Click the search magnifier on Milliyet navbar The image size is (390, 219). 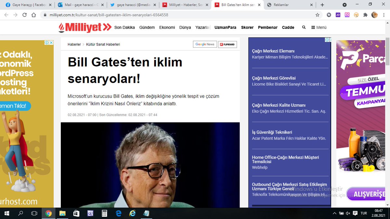tap(304, 27)
